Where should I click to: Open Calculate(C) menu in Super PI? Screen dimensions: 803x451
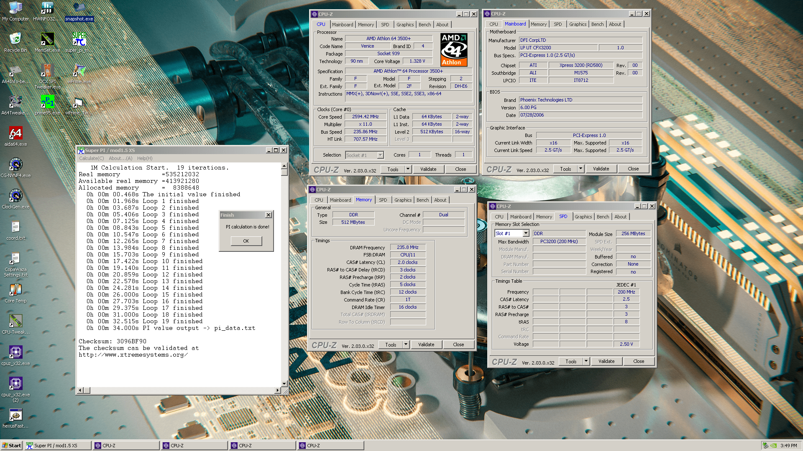92,158
